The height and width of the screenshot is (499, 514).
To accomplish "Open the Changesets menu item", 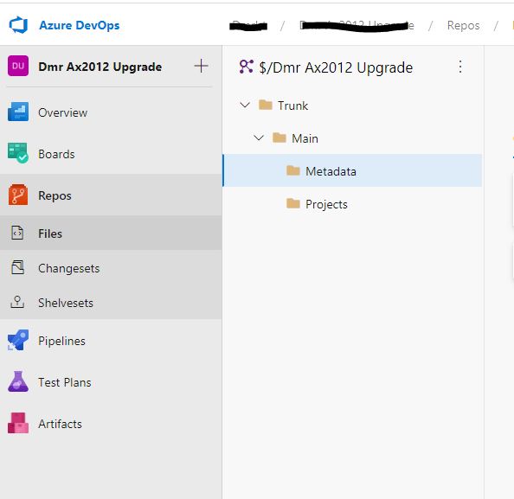I will tap(111, 268).
